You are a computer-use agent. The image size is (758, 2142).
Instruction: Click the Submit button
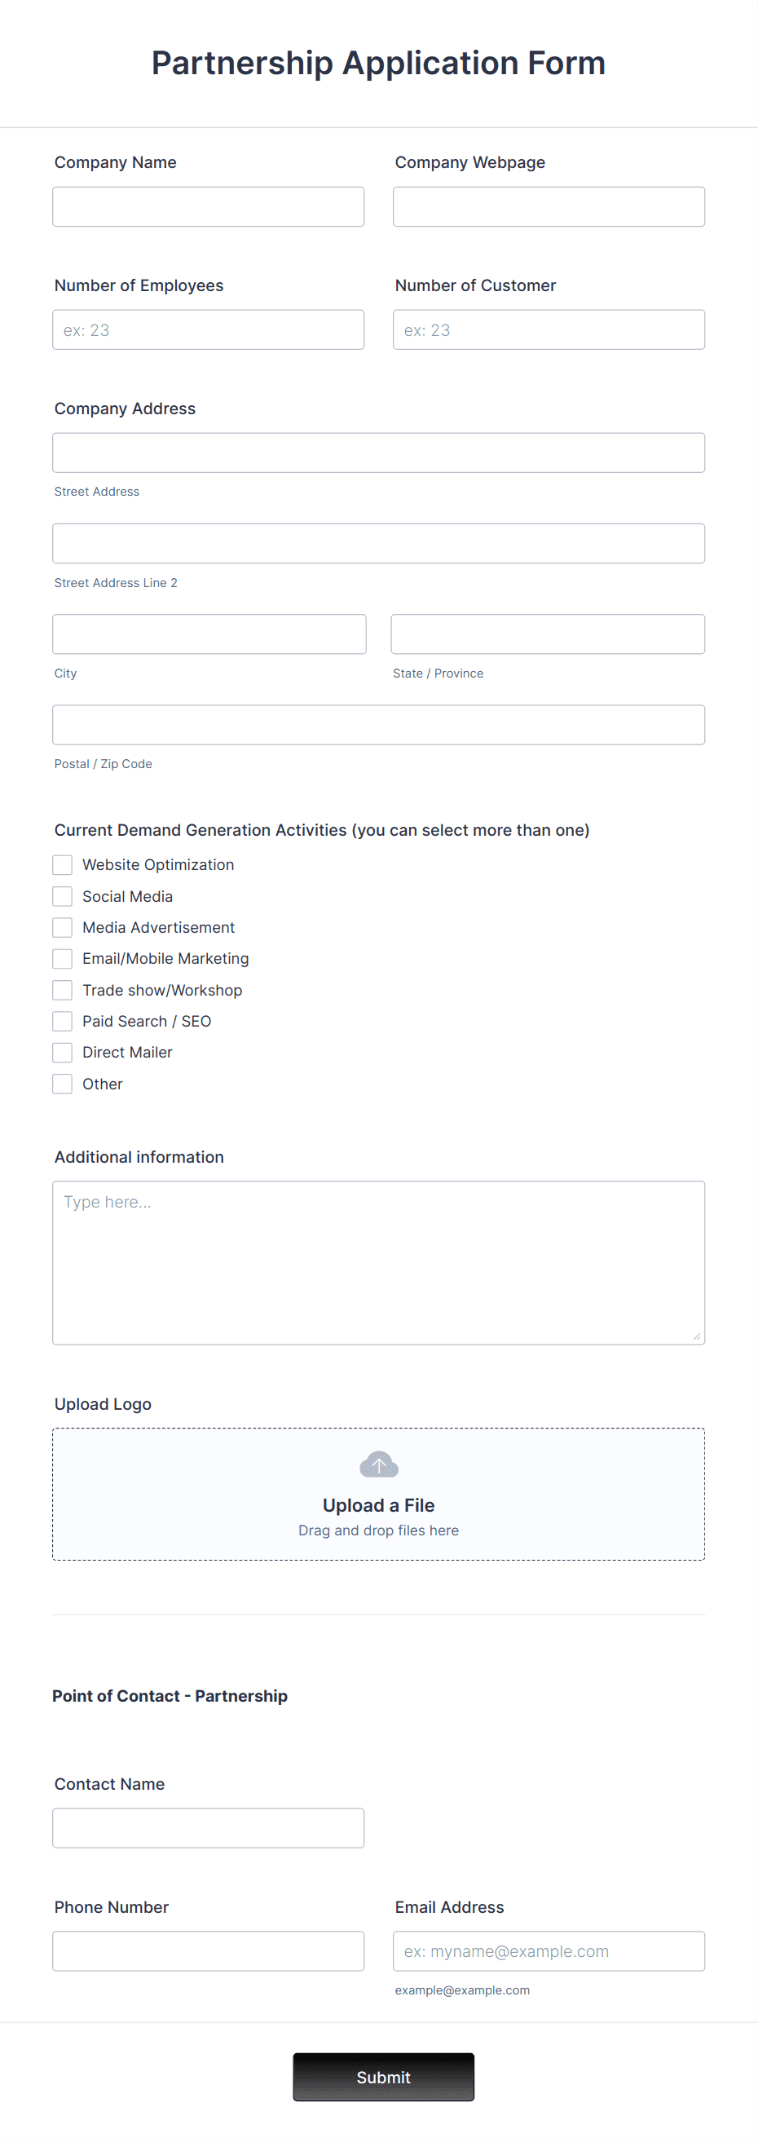pyautogui.click(x=382, y=2076)
